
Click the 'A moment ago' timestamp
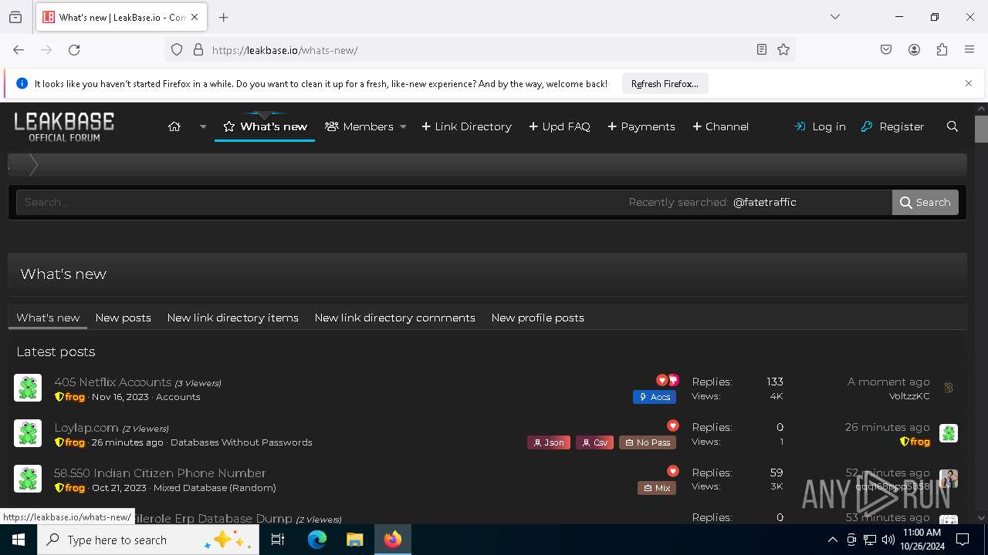[888, 382]
